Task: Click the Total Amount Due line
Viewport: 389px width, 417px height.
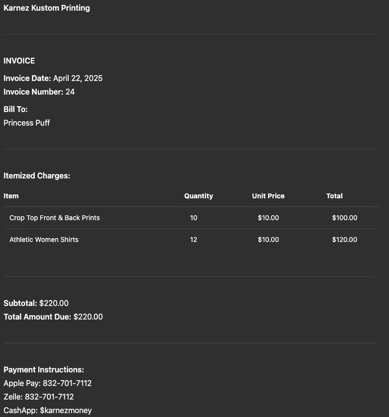Action: click(x=53, y=317)
